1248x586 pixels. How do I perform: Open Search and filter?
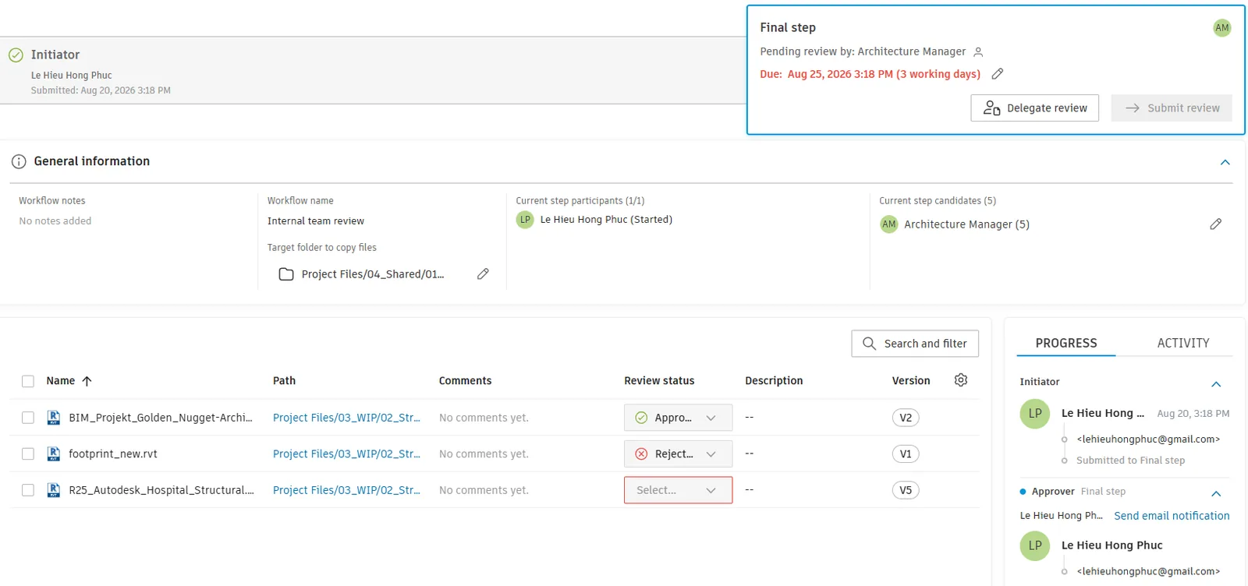pos(915,344)
